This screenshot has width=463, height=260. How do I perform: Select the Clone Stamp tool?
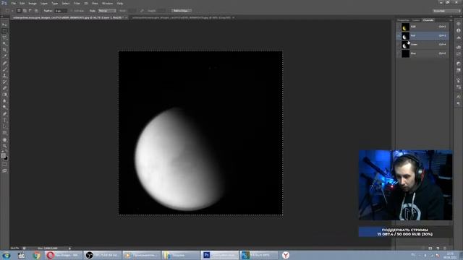tap(4, 76)
